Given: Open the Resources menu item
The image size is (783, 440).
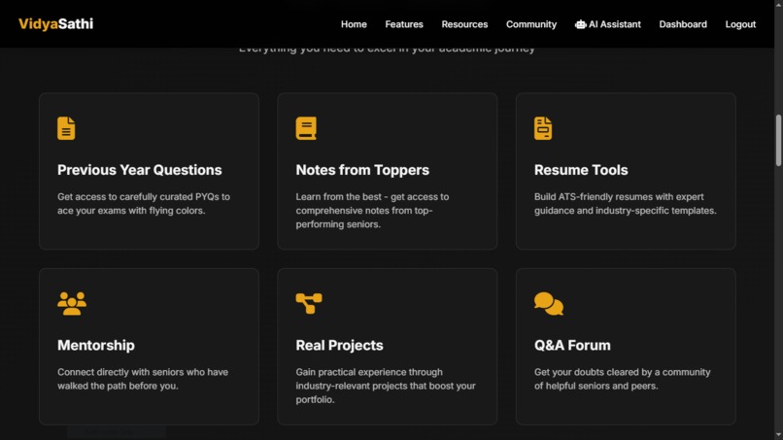Looking at the screenshot, I should [464, 24].
